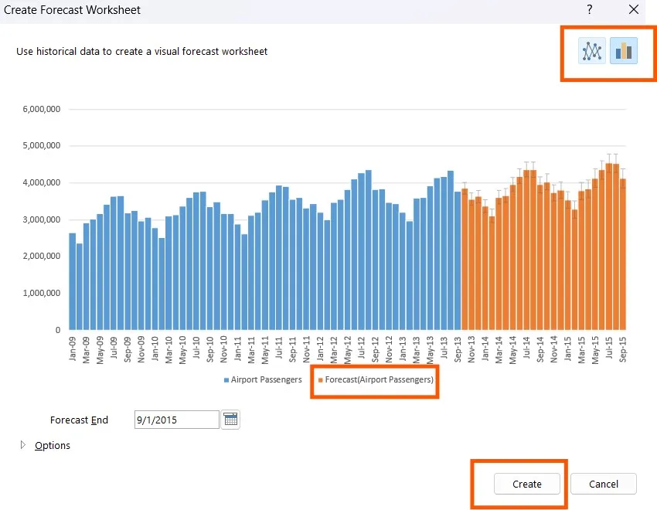657x510 pixels.
Task: Click the Forecast End field label
Action: point(79,420)
